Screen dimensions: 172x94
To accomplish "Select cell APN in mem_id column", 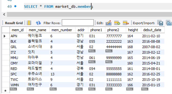I will click(18, 36).
